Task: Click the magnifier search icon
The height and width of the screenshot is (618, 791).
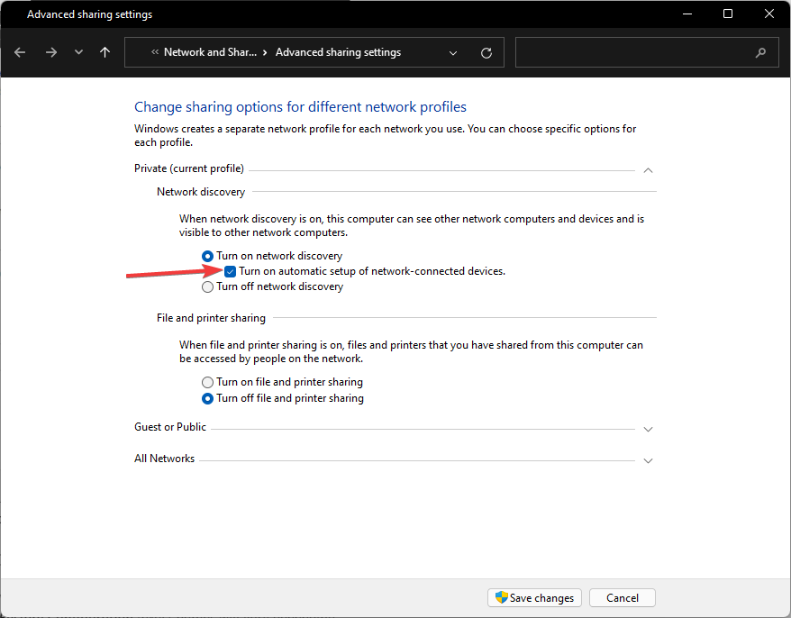Action: pos(761,52)
